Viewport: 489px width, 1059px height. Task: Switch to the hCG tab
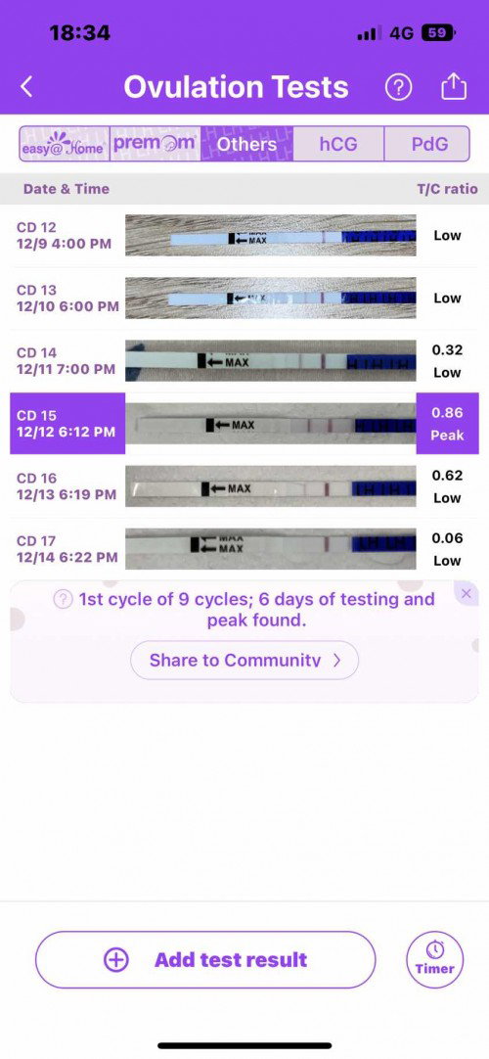[x=338, y=144]
